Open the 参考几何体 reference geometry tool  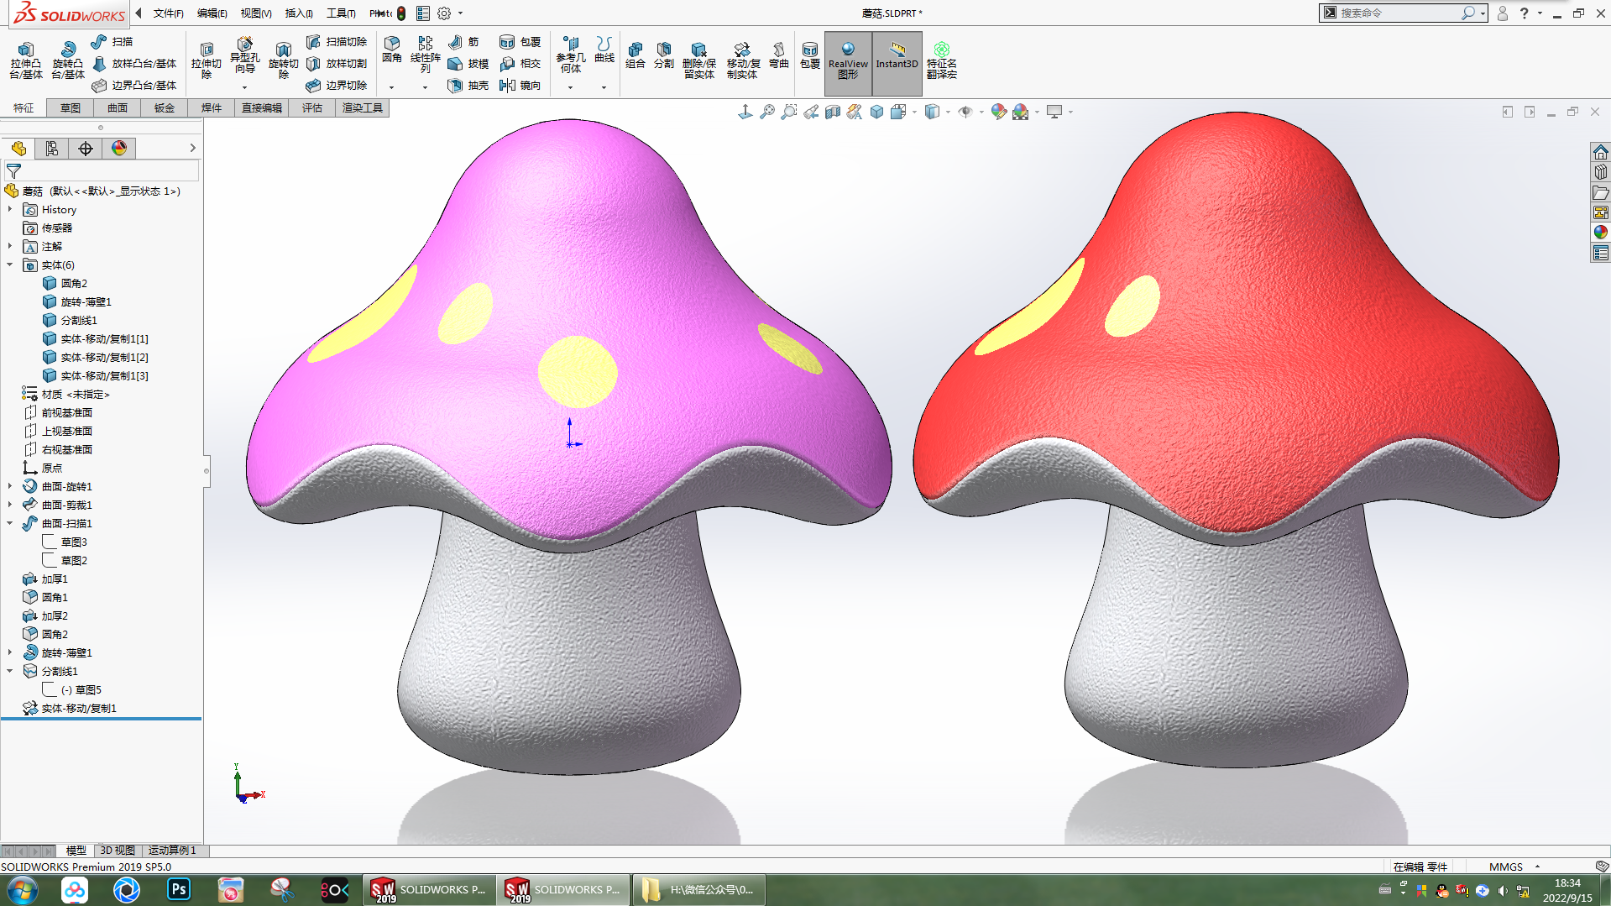pyautogui.click(x=571, y=55)
